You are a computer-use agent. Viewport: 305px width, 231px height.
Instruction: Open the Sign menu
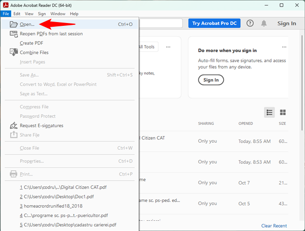pos(42,14)
